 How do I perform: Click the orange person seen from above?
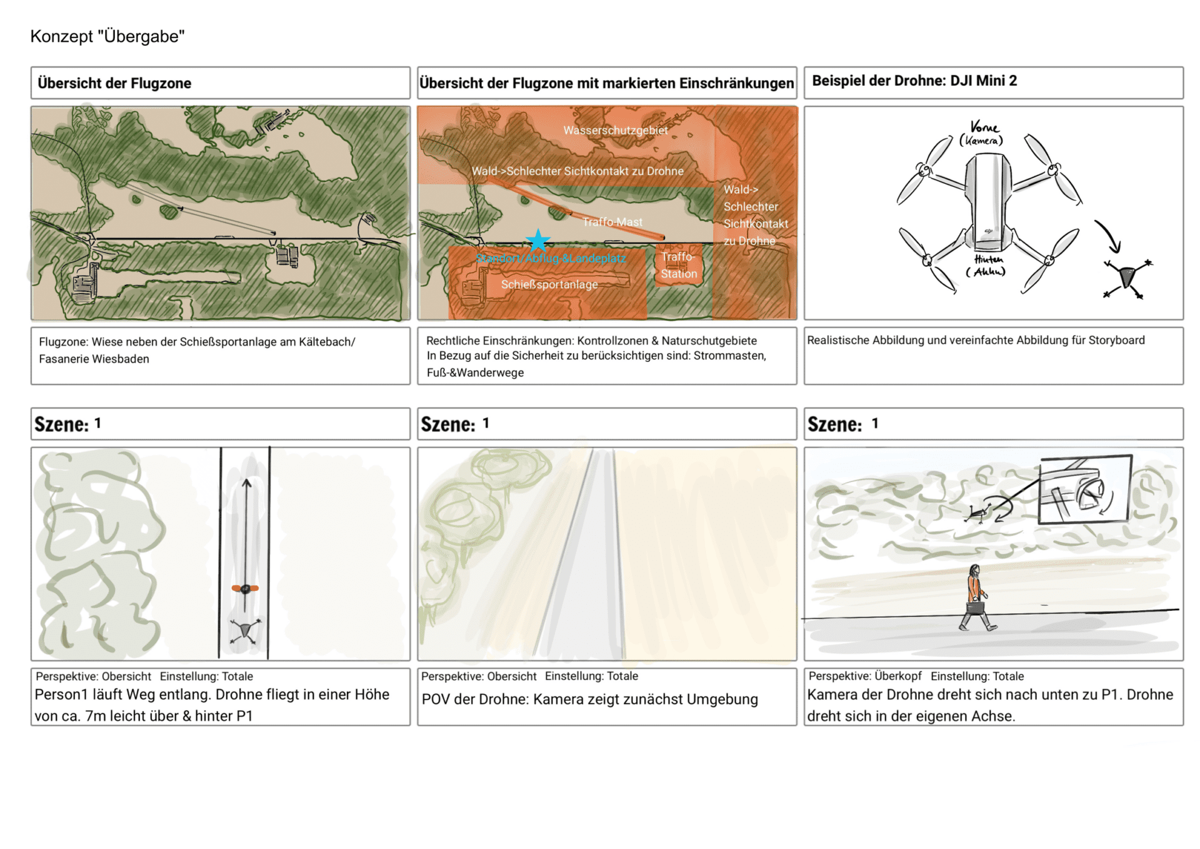point(245,588)
